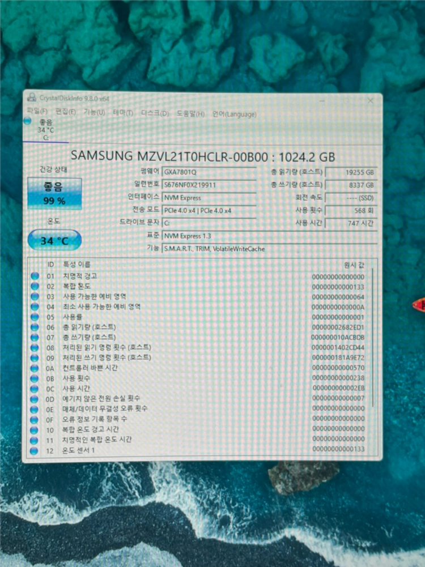Click status orb for 09 처리된 쓰기 명령 횟수
Image resolution: width=425 pixels, height=567 pixels.
(35, 358)
